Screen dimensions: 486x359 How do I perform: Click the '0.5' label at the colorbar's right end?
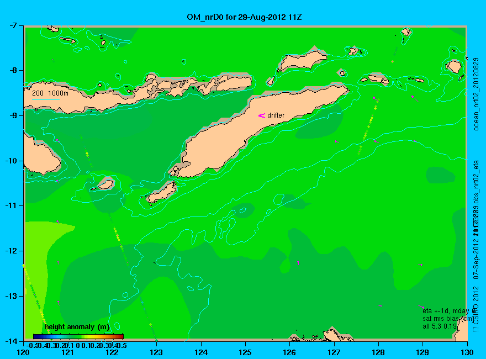click(x=122, y=345)
